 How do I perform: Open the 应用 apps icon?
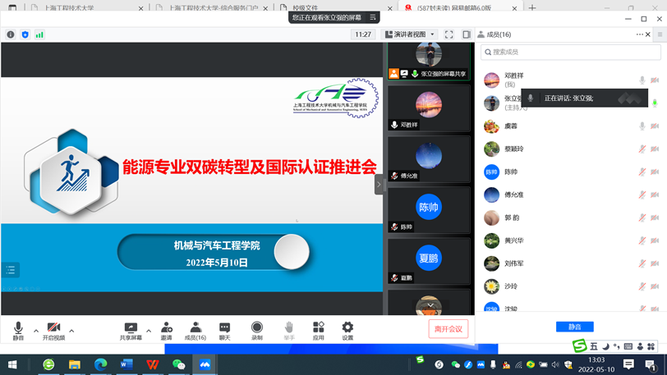(x=318, y=330)
